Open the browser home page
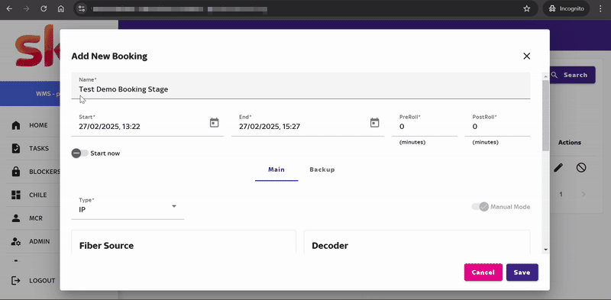 click(x=61, y=8)
